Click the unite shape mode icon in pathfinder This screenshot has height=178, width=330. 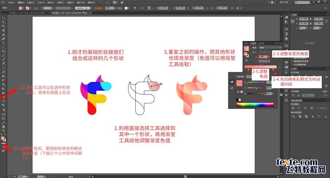[293, 108]
